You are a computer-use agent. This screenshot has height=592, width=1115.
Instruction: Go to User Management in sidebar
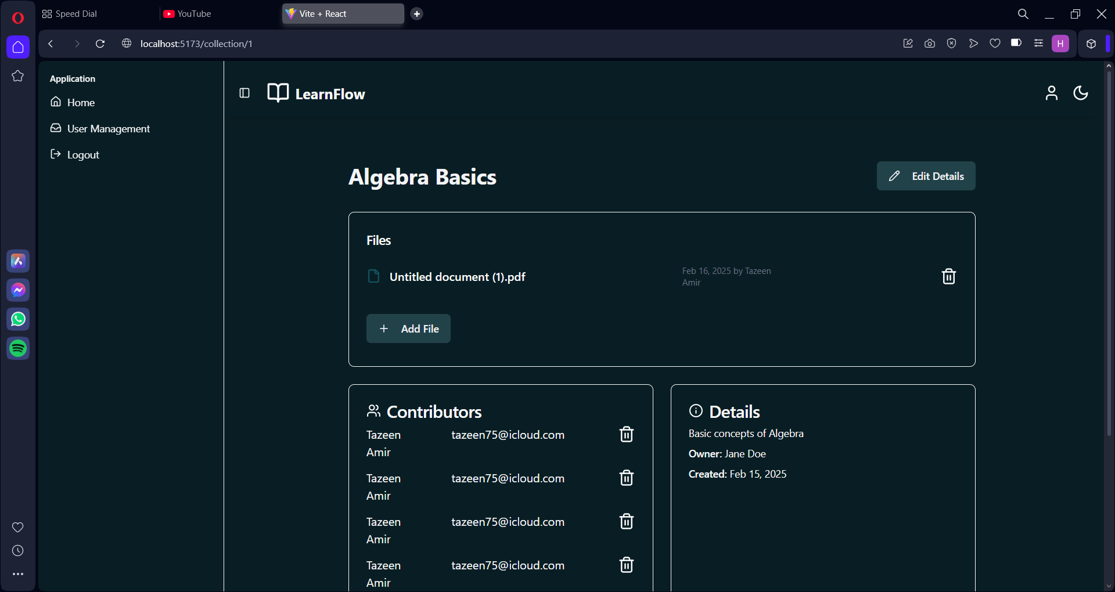tap(108, 129)
